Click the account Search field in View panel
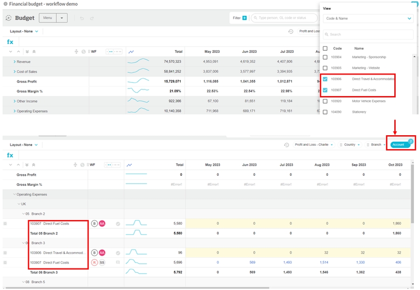The height and width of the screenshot is (290, 420). click(368, 35)
